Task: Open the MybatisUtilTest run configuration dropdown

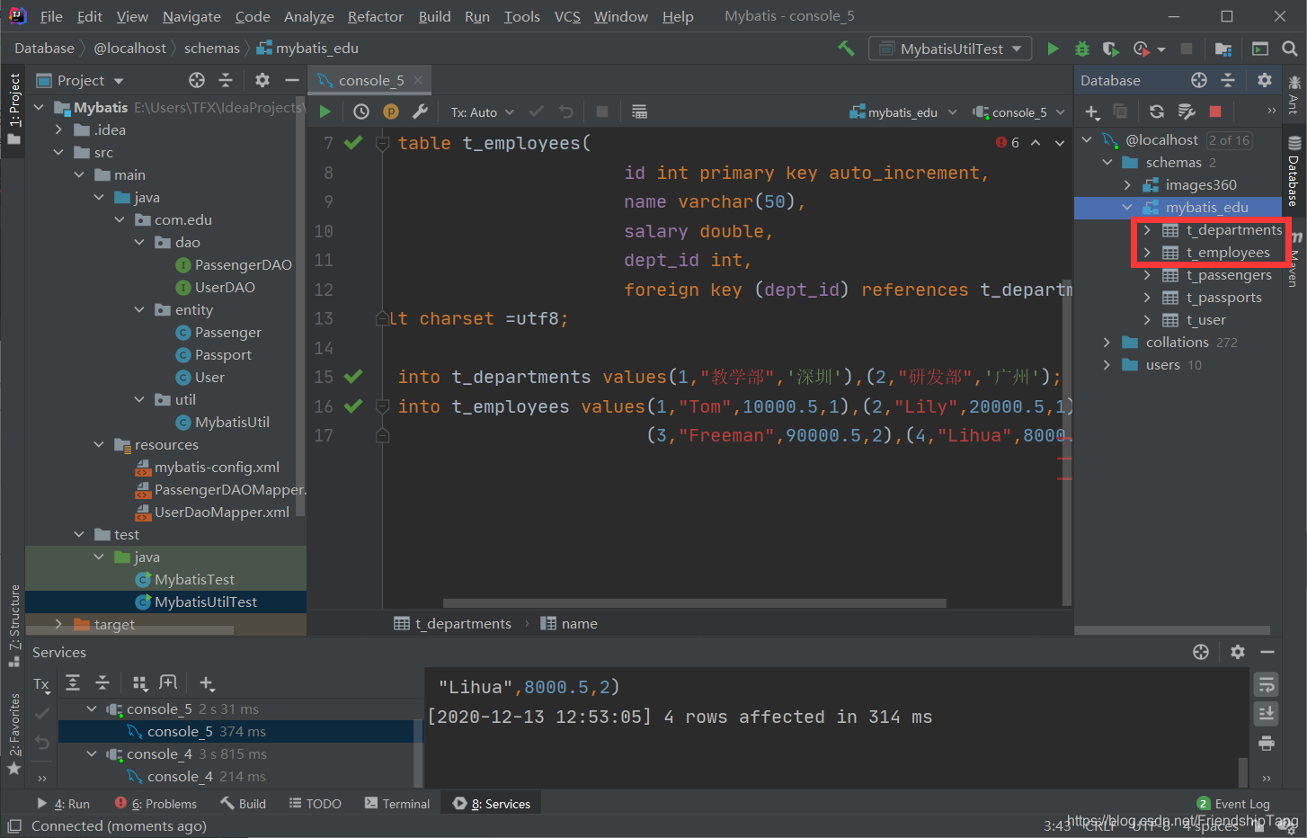Action: pyautogui.click(x=950, y=49)
